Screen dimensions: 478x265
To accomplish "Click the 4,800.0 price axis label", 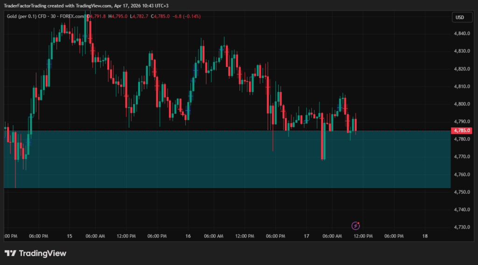I will point(462,104).
